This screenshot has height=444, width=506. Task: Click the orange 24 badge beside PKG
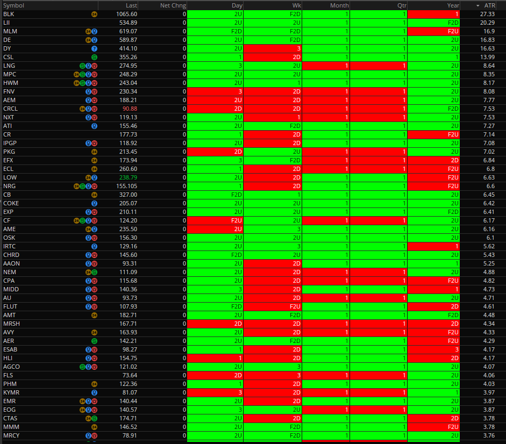pos(94,152)
